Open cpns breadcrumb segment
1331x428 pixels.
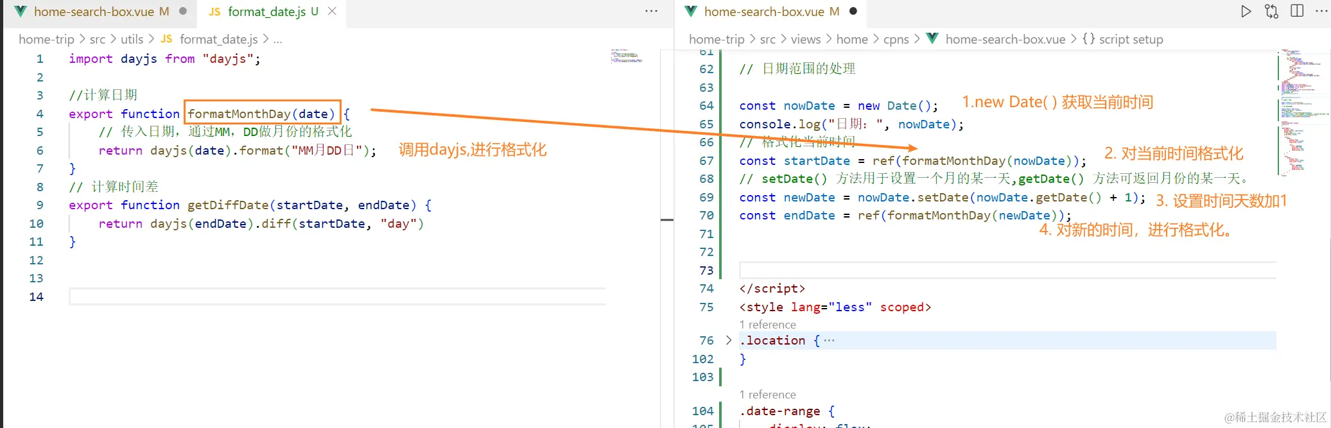tap(896, 39)
